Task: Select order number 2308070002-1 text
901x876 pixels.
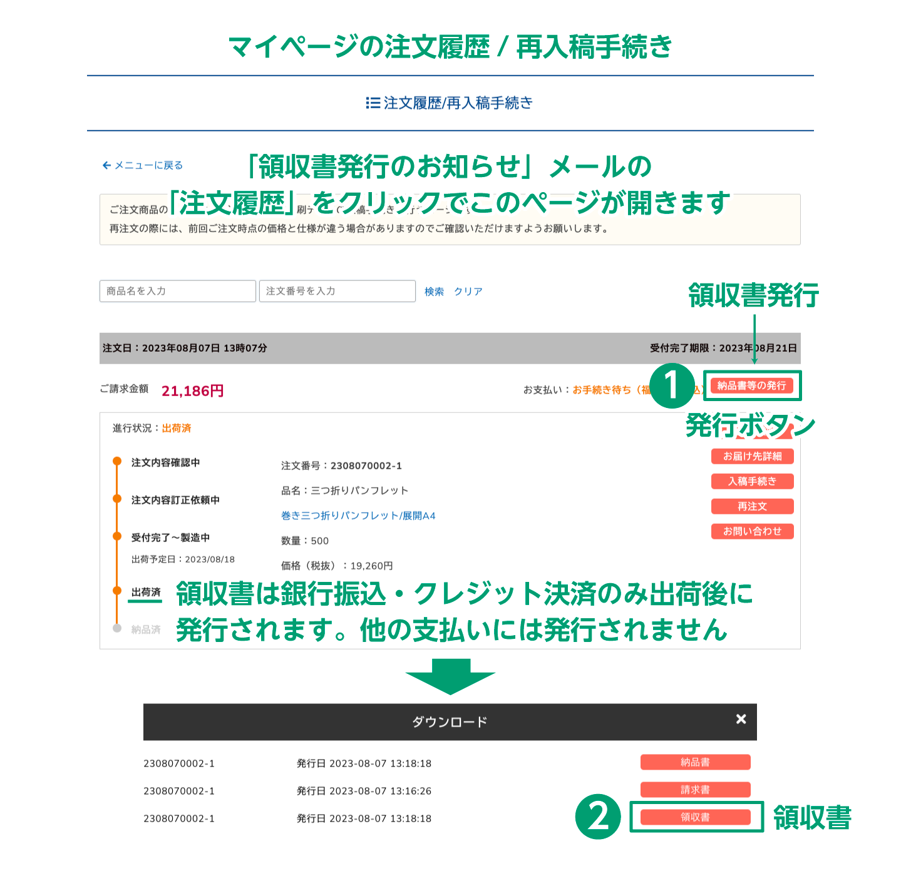Action: coord(366,466)
